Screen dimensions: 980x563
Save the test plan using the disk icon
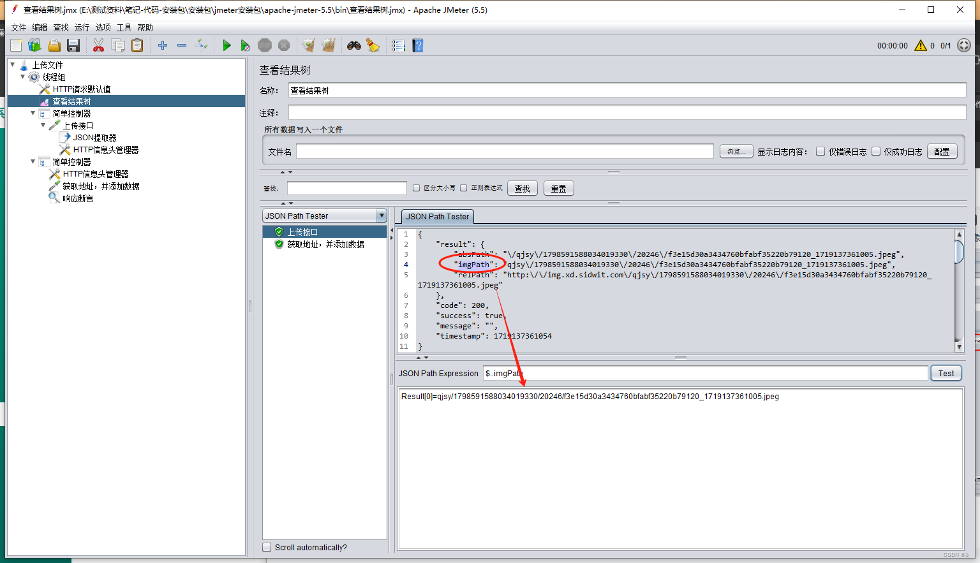click(x=73, y=45)
